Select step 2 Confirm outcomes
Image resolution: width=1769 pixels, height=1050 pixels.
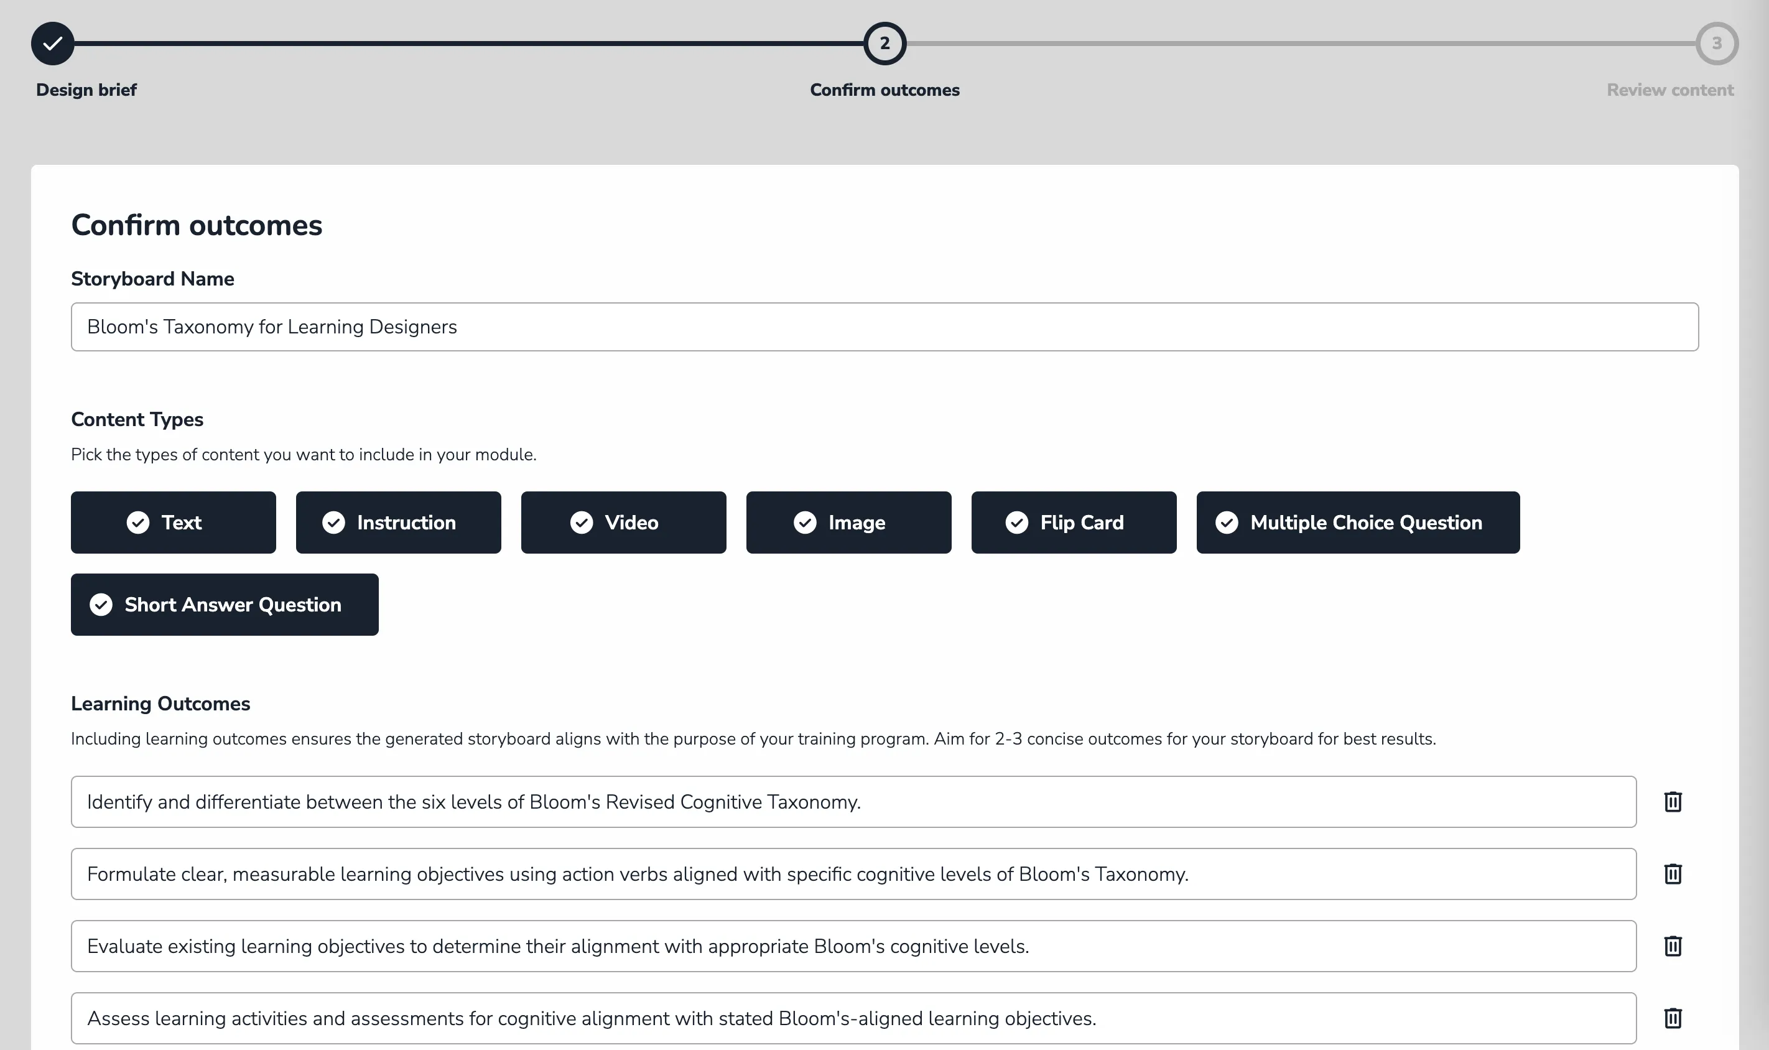point(885,43)
